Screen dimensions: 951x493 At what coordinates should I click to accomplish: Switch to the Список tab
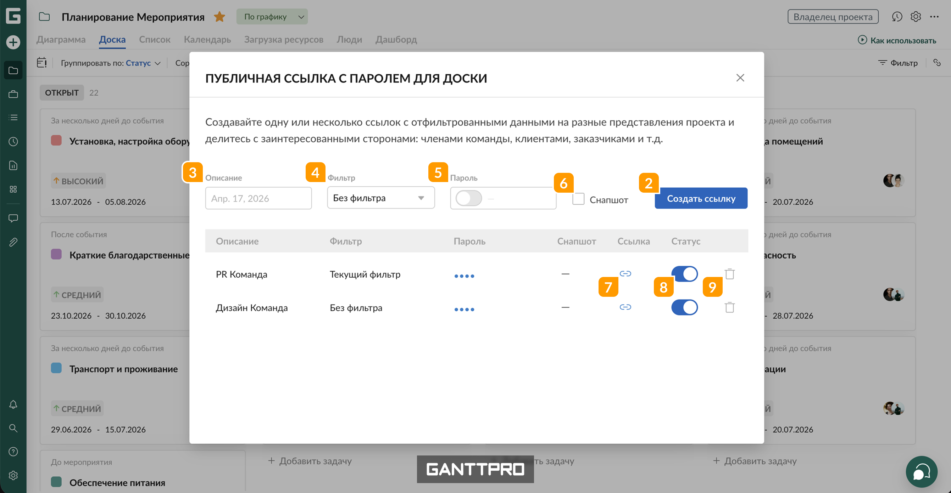tap(155, 39)
